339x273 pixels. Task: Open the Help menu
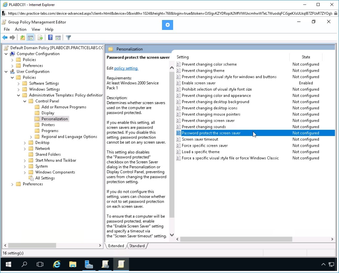pos(49,30)
